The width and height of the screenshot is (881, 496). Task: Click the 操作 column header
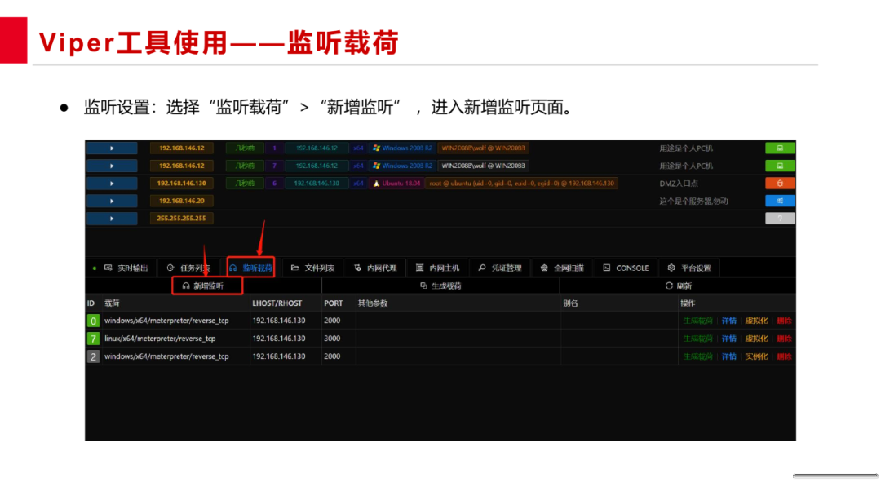pyautogui.click(x=688, y=303)
